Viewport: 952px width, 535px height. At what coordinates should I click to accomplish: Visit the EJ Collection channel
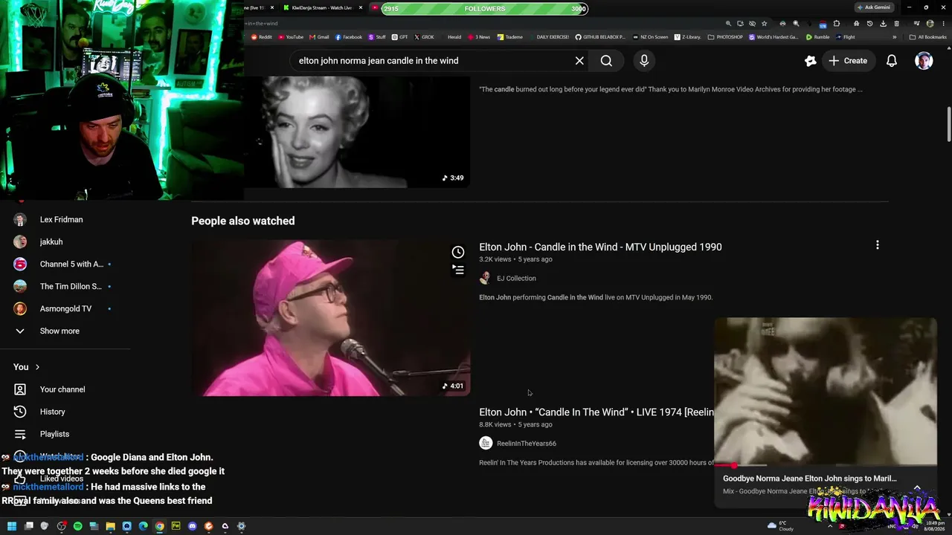pos(516,279)
